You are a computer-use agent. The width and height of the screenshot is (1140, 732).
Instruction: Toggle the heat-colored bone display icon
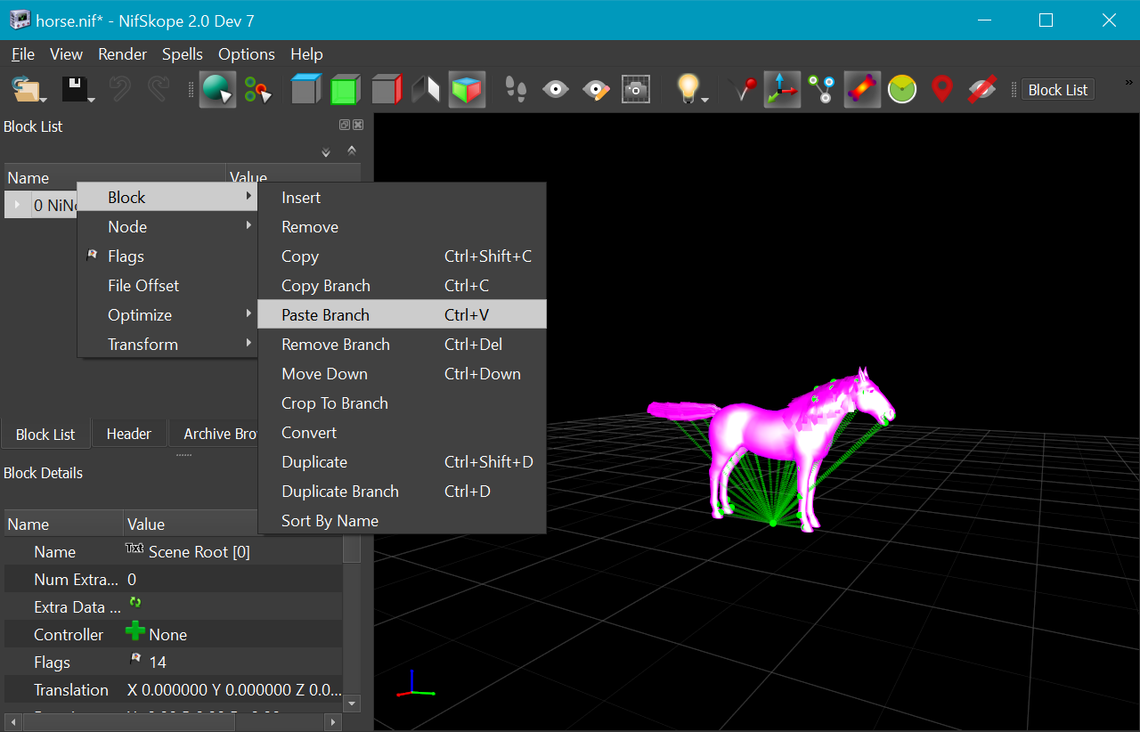tap(862, 89)
